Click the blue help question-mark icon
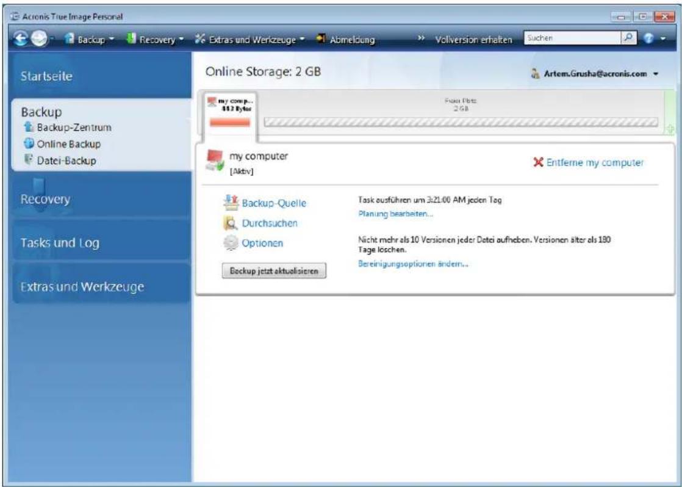Screen dimensions: 682x487 pos(648,38)
